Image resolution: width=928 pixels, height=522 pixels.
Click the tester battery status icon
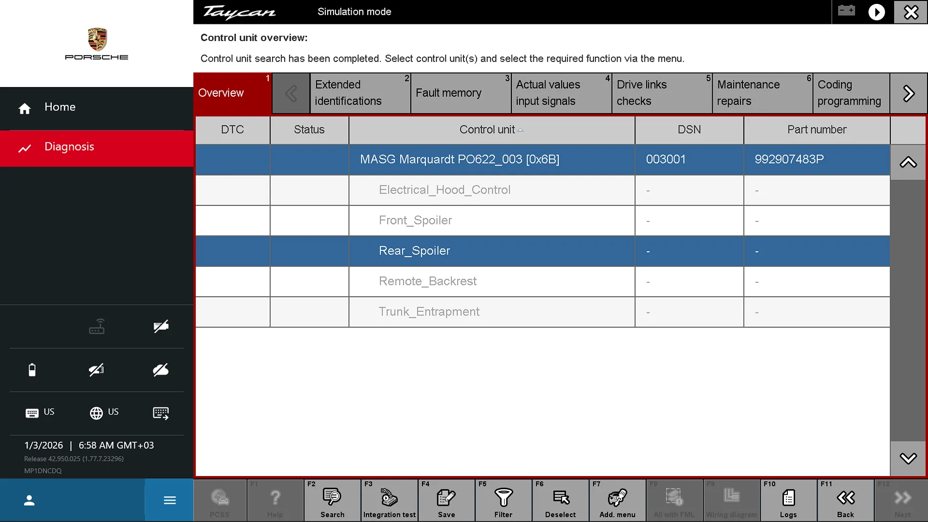(x=32, y=370)
